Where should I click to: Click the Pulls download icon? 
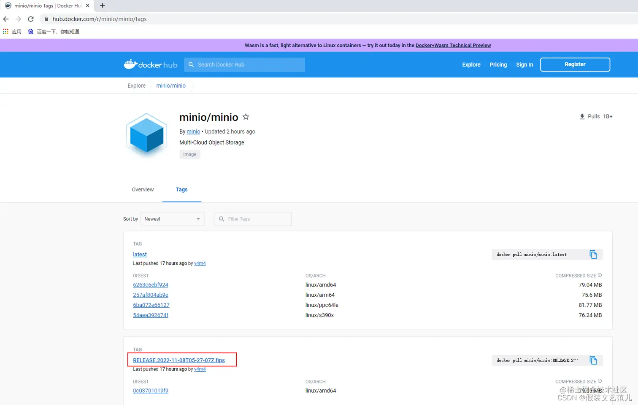tap(582, 116)
